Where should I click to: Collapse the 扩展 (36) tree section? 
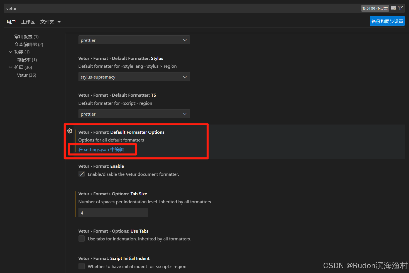[x=11, y=67]
